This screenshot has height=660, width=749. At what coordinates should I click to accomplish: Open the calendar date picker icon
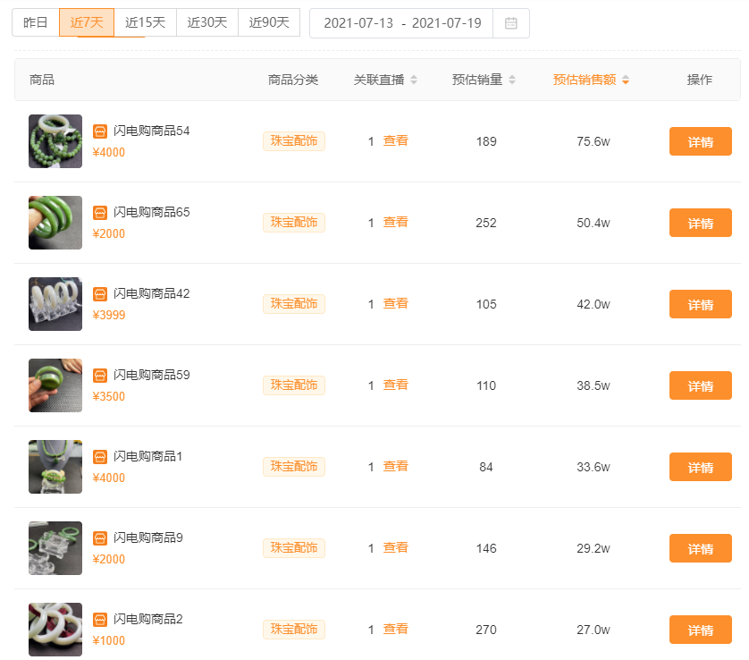(x=510, y=23)
